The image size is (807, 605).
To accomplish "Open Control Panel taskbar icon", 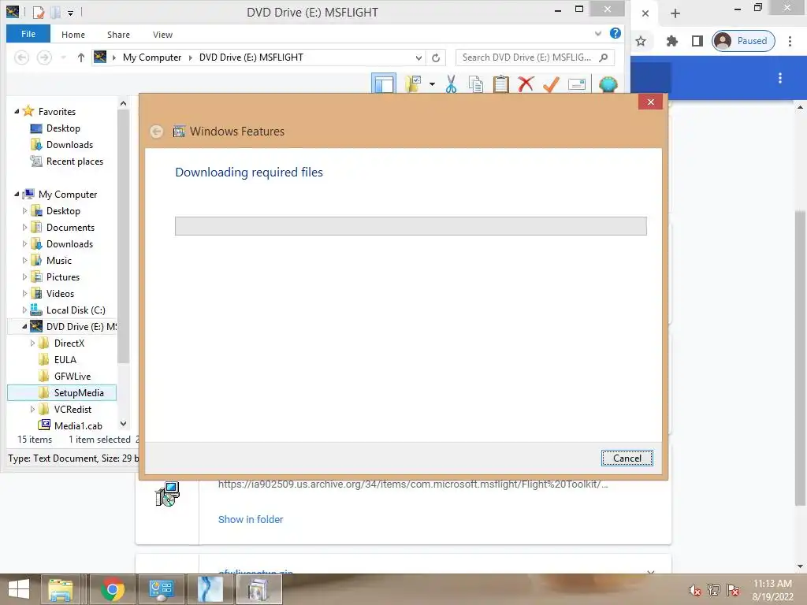I will [x=161, y=589].
